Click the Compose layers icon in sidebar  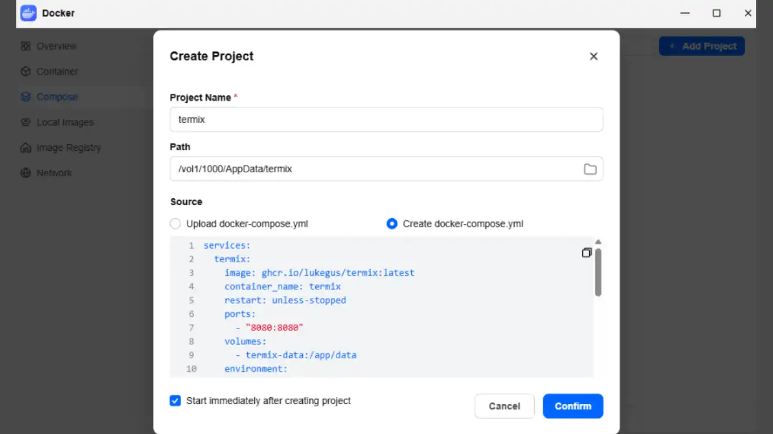point(25,97)
